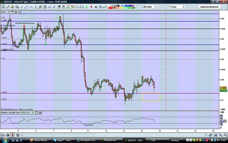The image size is (228, 143).
Task: Click the Price panel label
Action: [3, 12]
